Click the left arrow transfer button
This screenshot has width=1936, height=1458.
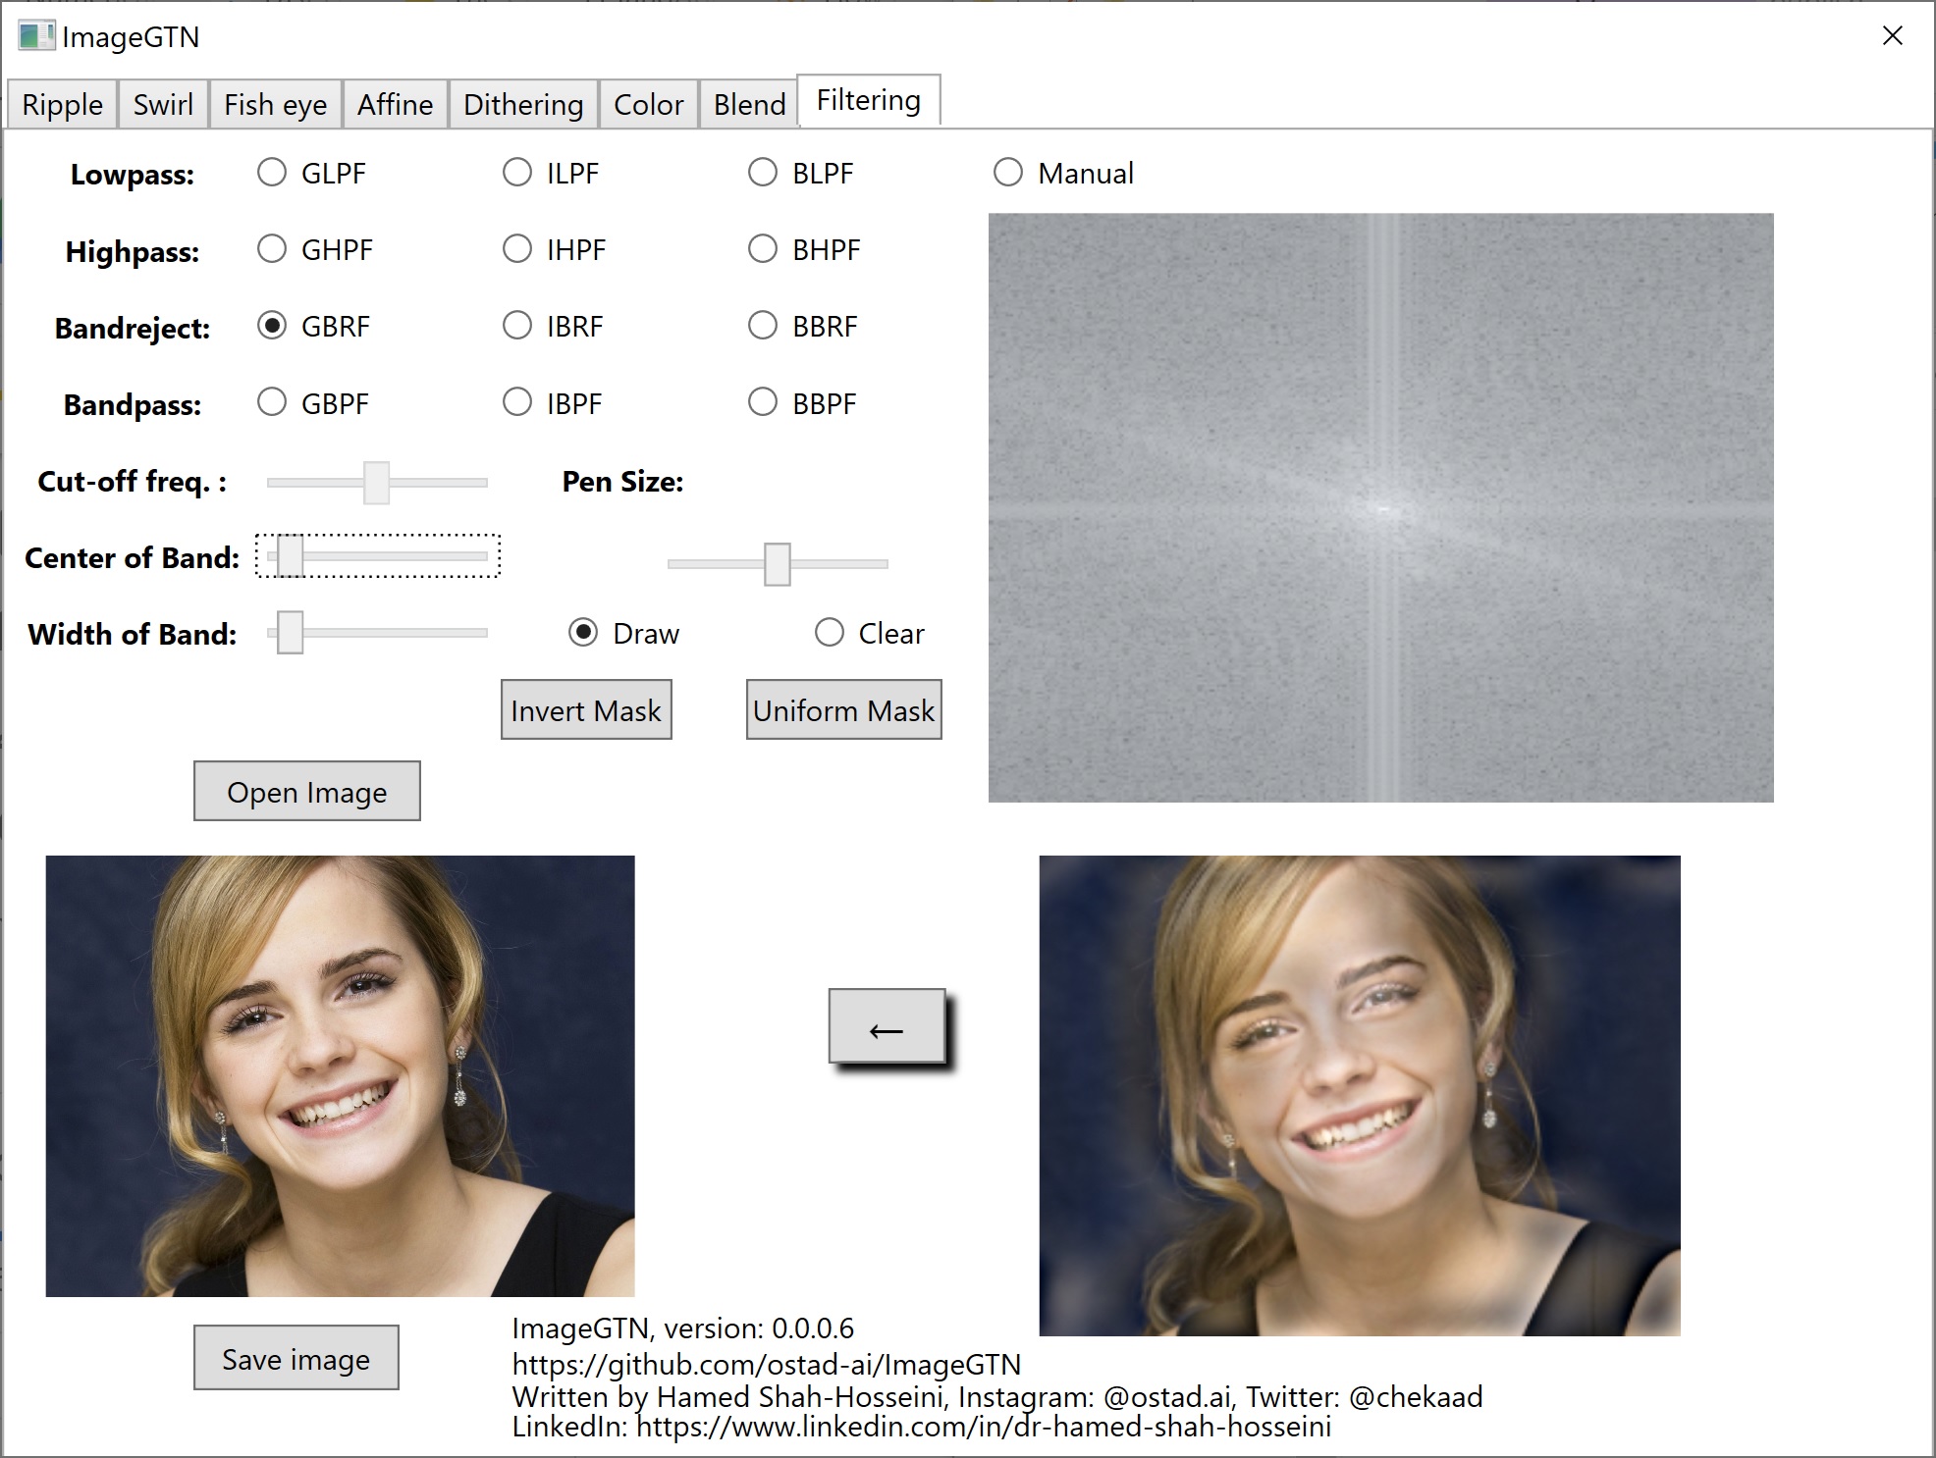(x=887, y=1026)
